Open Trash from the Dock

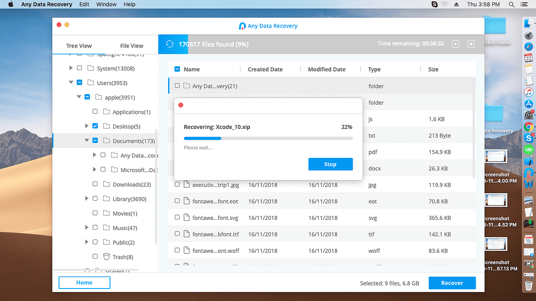coord(528,286)
